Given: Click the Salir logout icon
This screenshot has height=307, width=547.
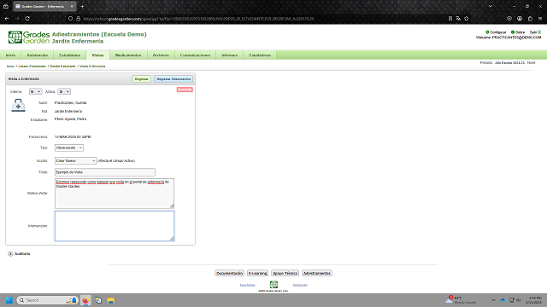Looking at the screenshot, I should coord(539,32).
